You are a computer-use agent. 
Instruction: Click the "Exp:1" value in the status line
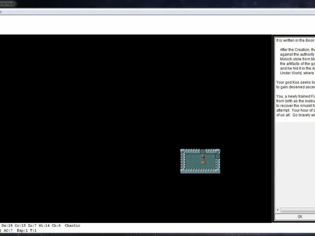point(22,230)
